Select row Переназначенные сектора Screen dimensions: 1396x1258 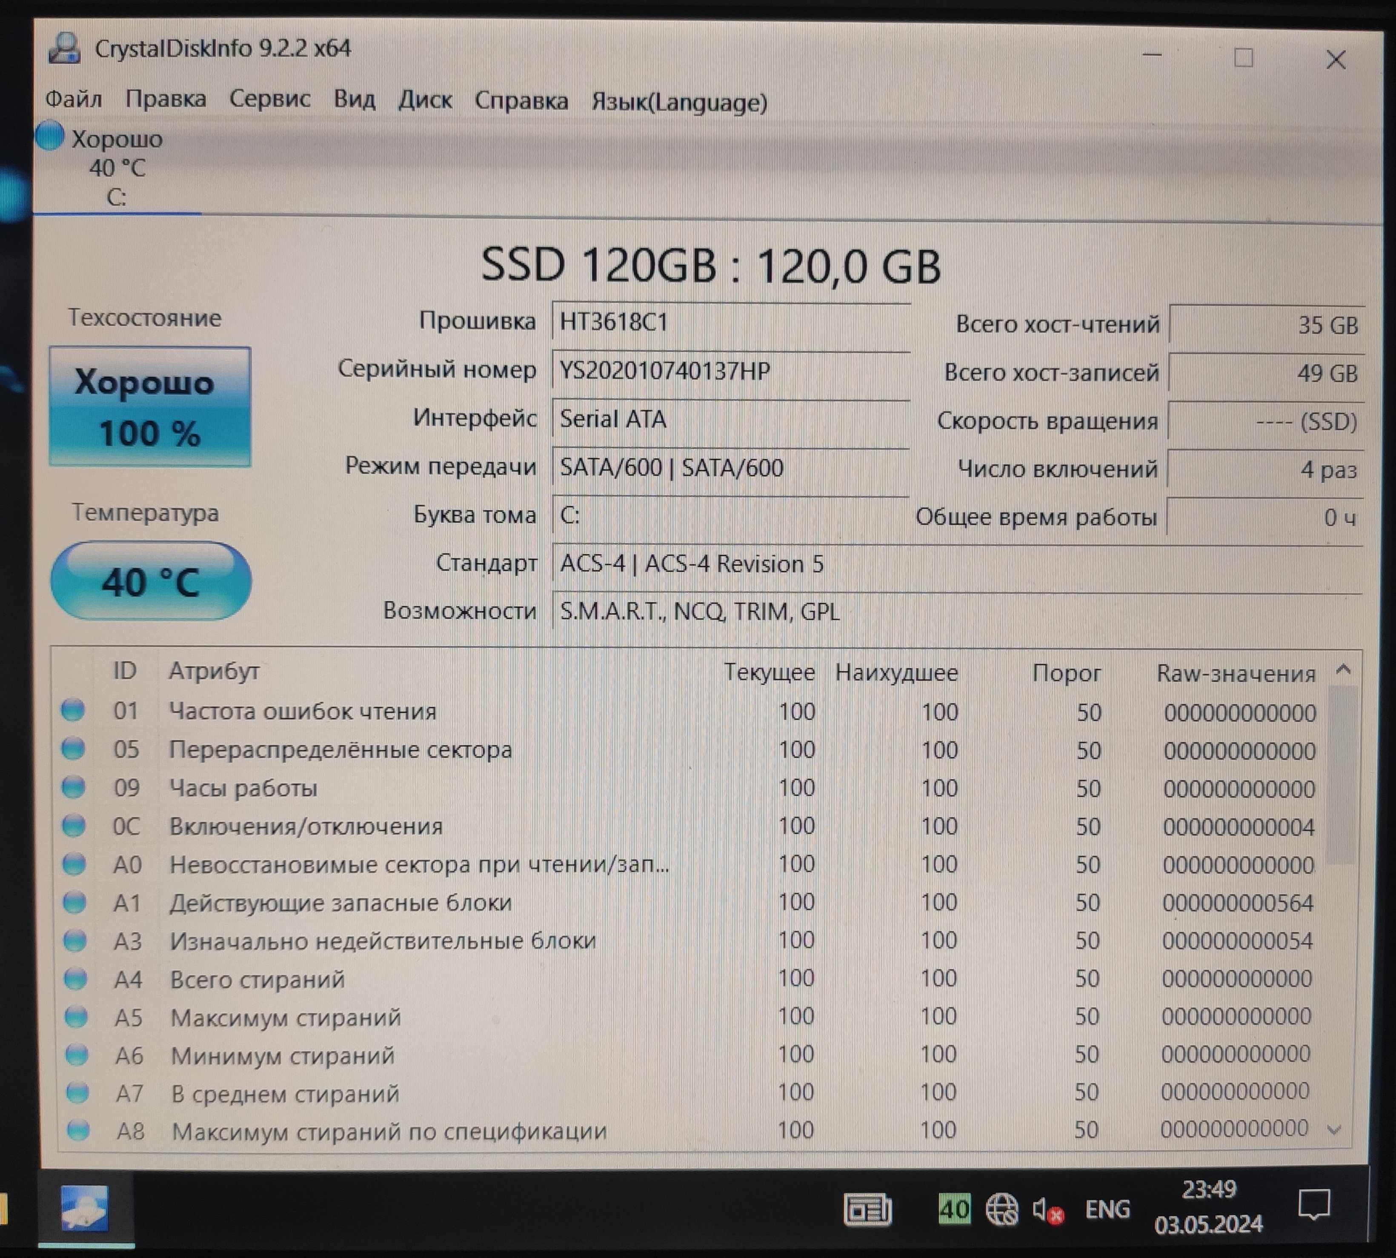[691, 750]
